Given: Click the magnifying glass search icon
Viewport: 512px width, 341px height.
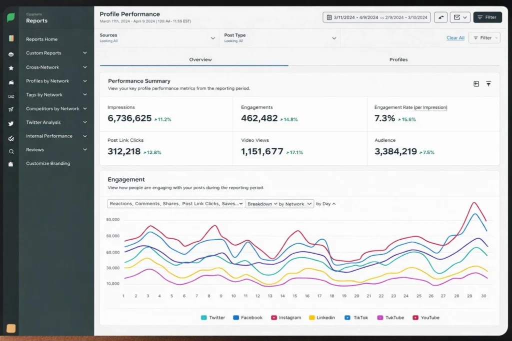Looking at the screenshot, I should (11, 151).
